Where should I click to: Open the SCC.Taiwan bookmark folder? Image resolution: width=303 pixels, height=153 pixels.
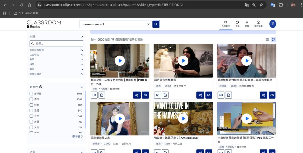click(x=26, y=13)
